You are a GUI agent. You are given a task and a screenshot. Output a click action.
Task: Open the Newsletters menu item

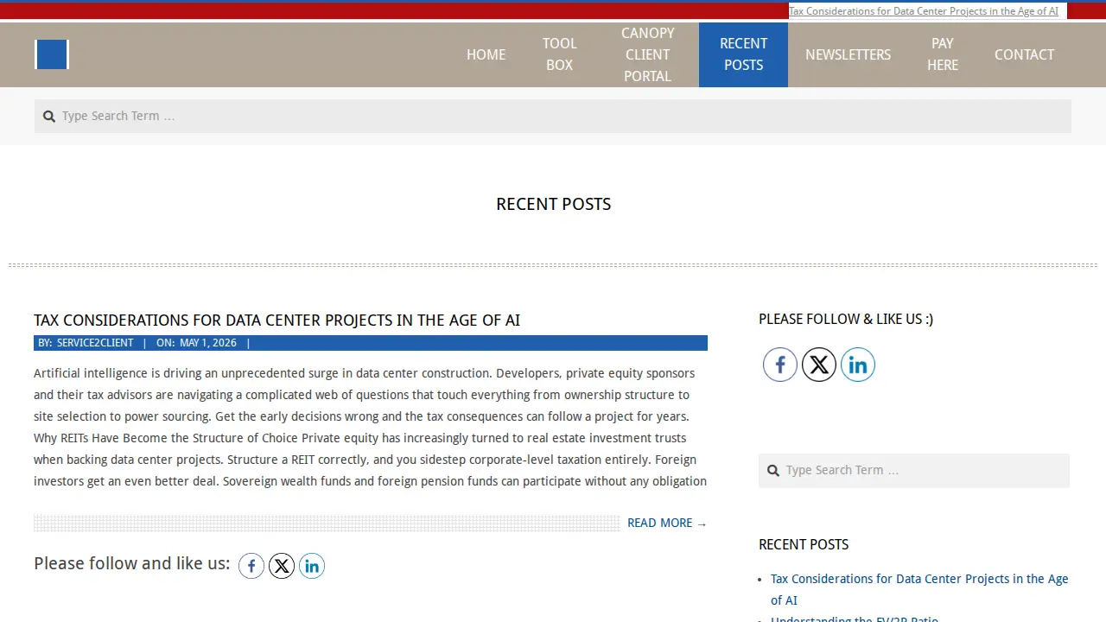click(x=848, y=54)
